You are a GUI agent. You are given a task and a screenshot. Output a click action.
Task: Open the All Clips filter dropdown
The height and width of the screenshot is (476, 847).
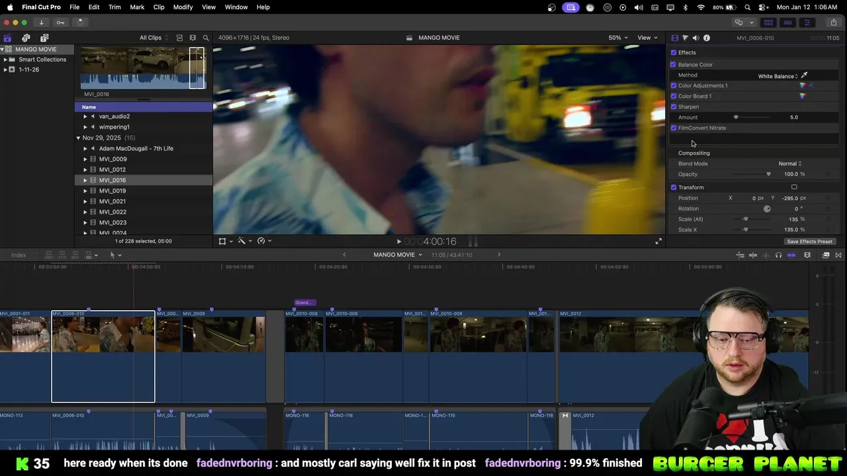pos(154,38)
